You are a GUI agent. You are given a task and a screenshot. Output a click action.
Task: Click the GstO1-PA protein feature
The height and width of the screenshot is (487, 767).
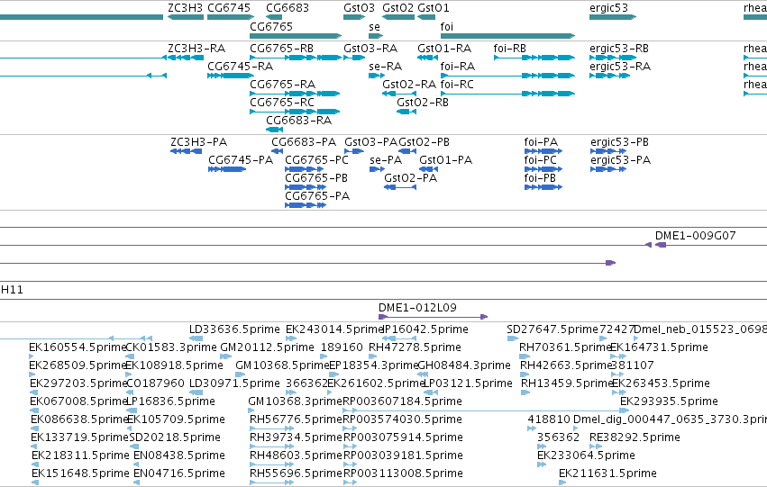(428, 169)
